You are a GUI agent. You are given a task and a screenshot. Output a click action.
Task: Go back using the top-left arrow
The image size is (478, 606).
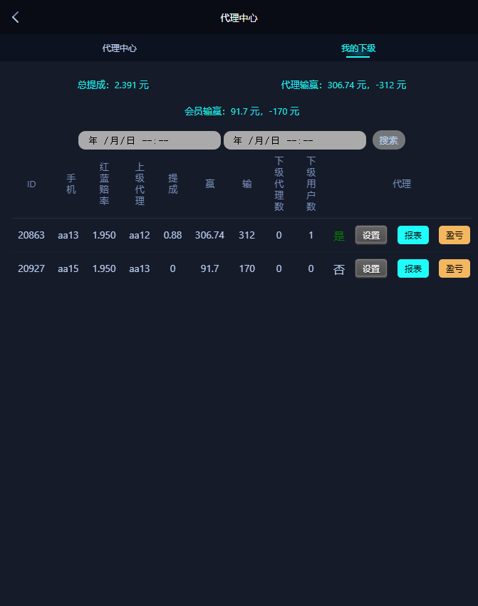(x=16, y=17)
